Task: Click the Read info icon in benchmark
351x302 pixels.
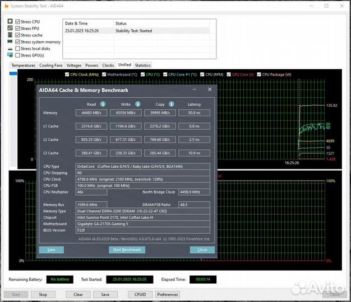Action: [x=103, y=104]
